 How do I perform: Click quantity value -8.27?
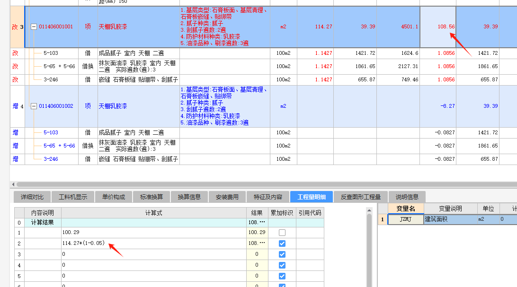[x=447, y=106]
